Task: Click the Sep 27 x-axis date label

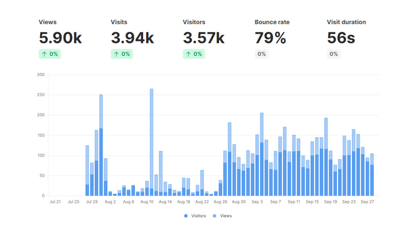Action: (367, 202)
